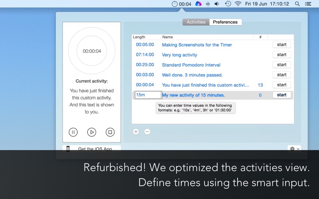Select the Activities tab

196,22
